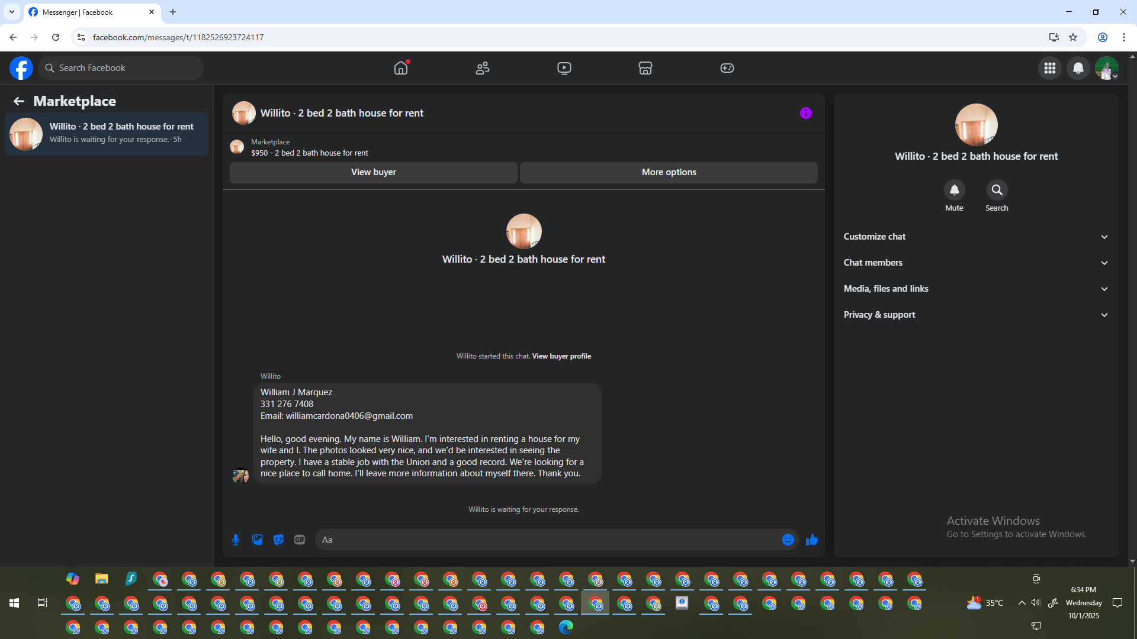Go back using the Marketplace back arrow
The height and width of the screenshot is (639, 1137).
pos(19,101)
